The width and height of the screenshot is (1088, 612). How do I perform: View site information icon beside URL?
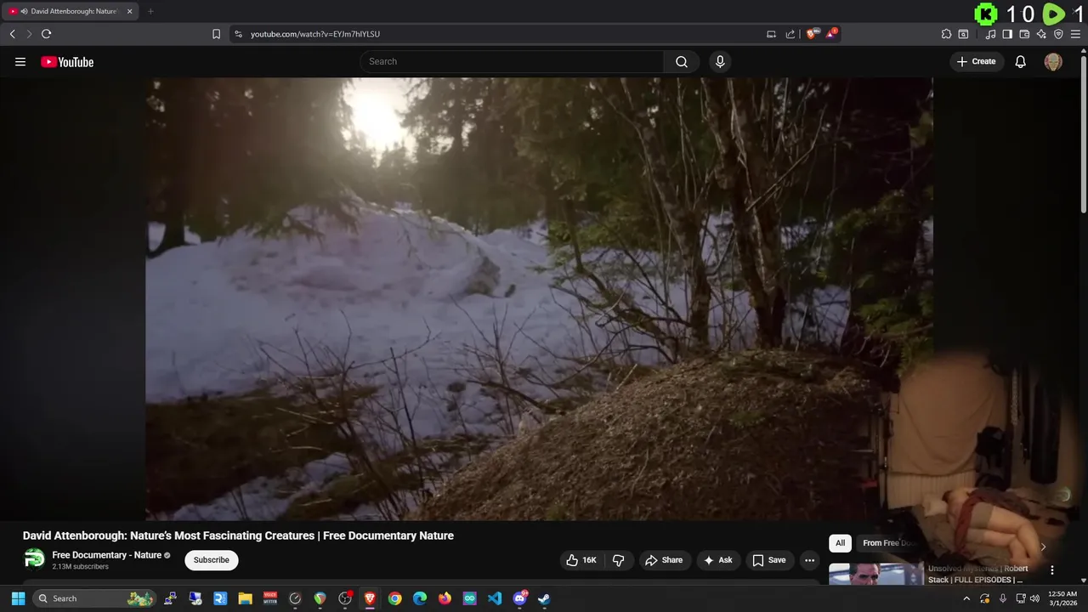click(238, 34)
